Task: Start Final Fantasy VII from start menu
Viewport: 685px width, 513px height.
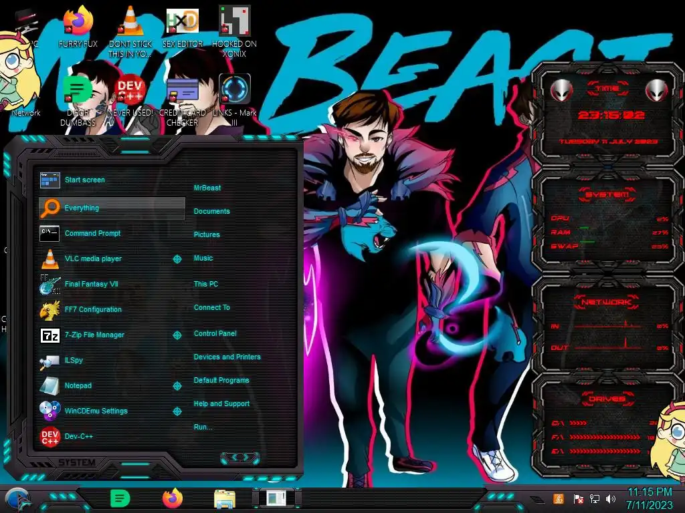Action: coord(112,284)
